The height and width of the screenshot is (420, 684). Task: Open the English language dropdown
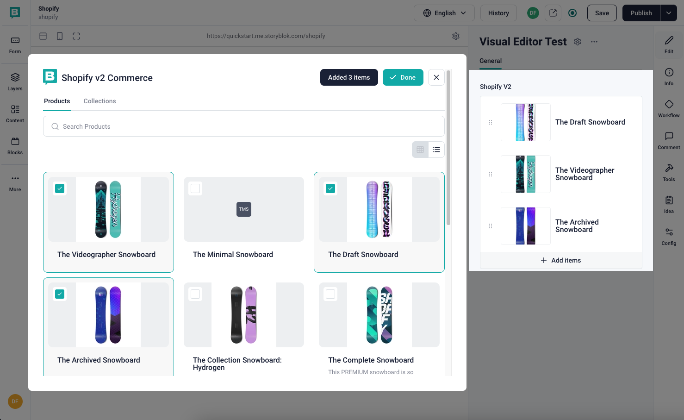(x=444, y=13)
